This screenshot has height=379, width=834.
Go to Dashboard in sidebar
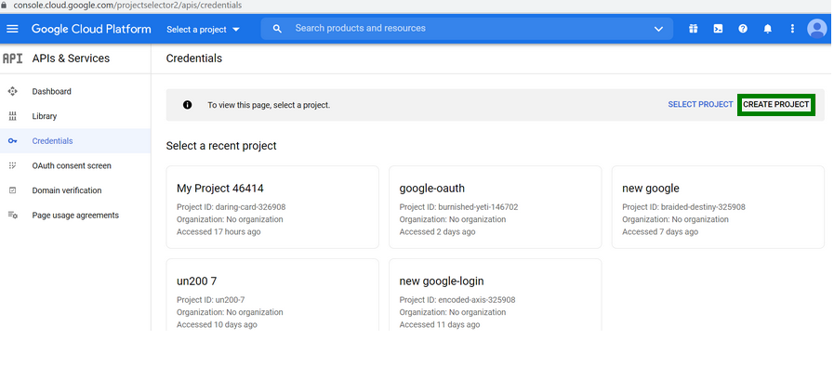[51, 91]
